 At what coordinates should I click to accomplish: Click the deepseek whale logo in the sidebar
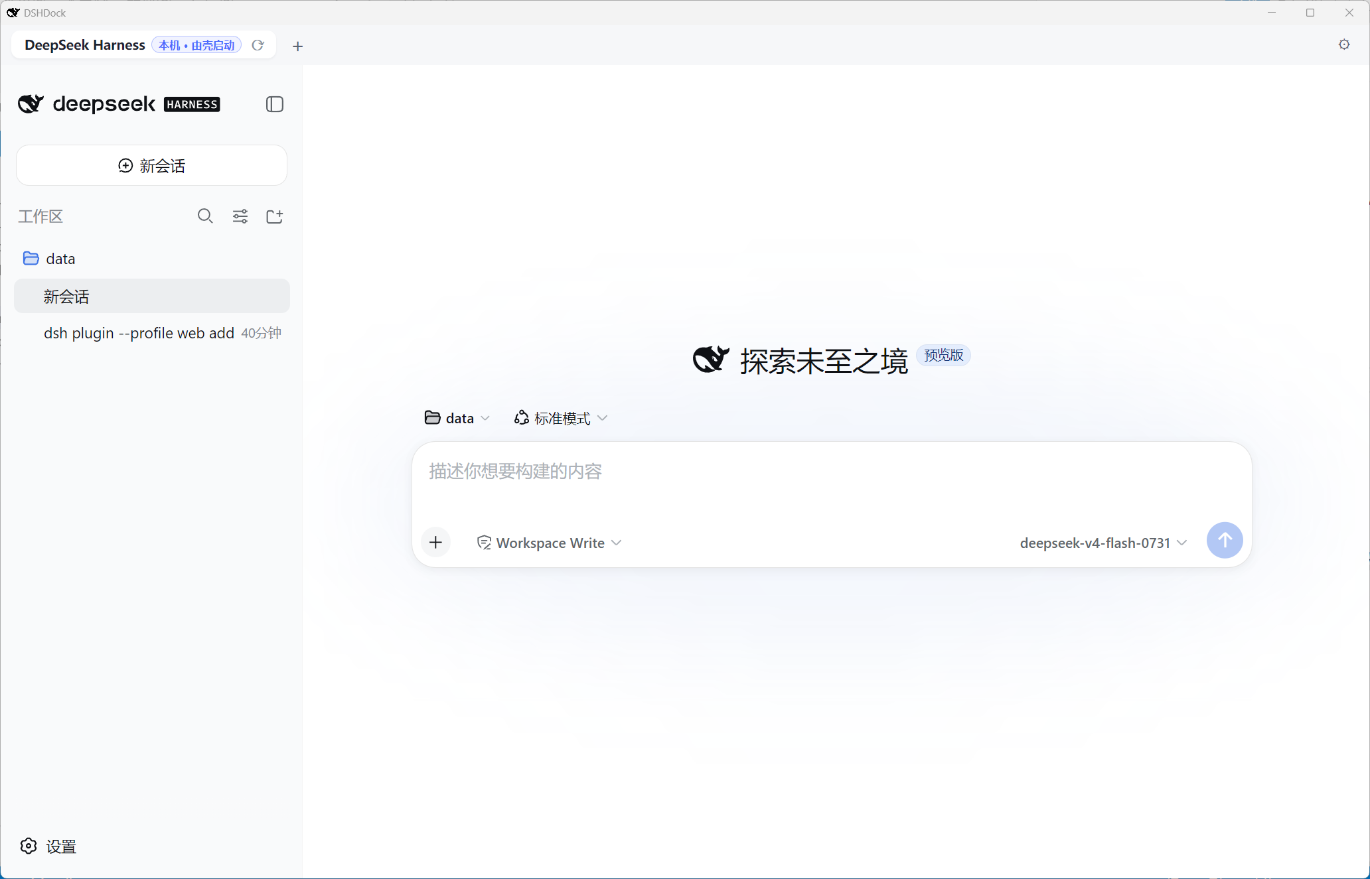[x=31, y=103]
